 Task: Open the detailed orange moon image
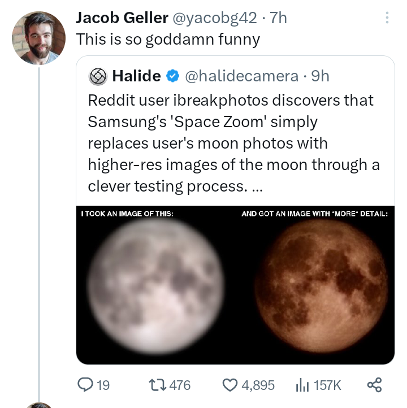[322, 285]
